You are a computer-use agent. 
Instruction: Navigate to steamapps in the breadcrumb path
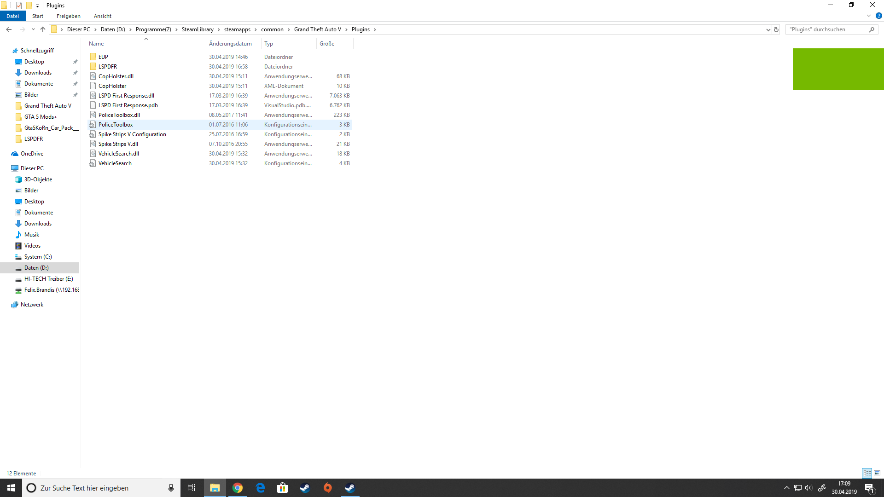pyautogui.click(x=237, y=29)
